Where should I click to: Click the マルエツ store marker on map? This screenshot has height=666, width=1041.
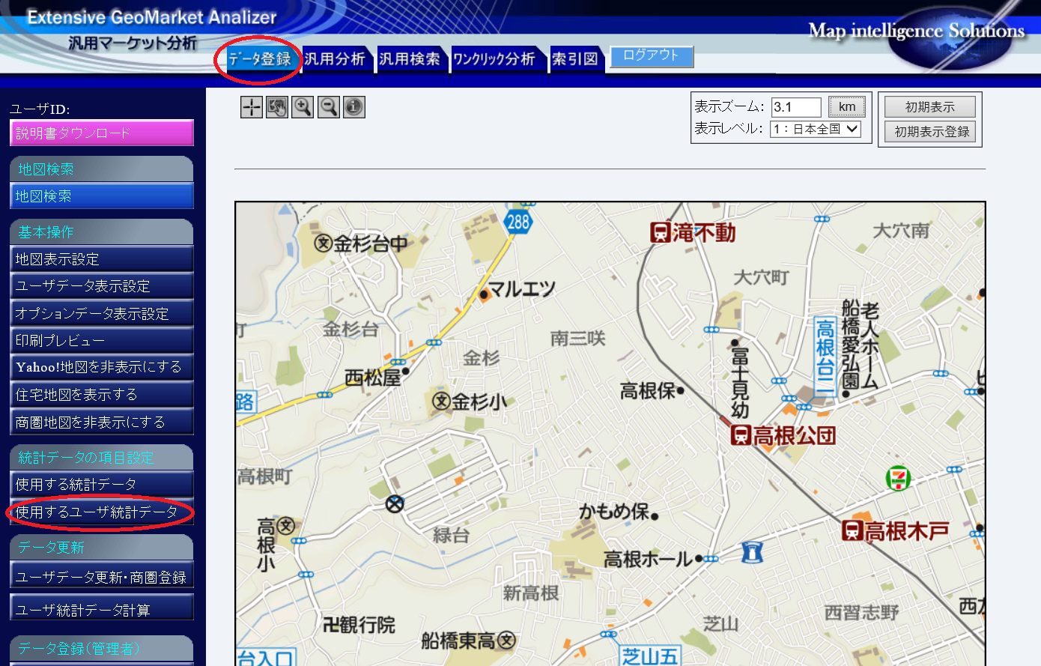click(x=484, y=294)
